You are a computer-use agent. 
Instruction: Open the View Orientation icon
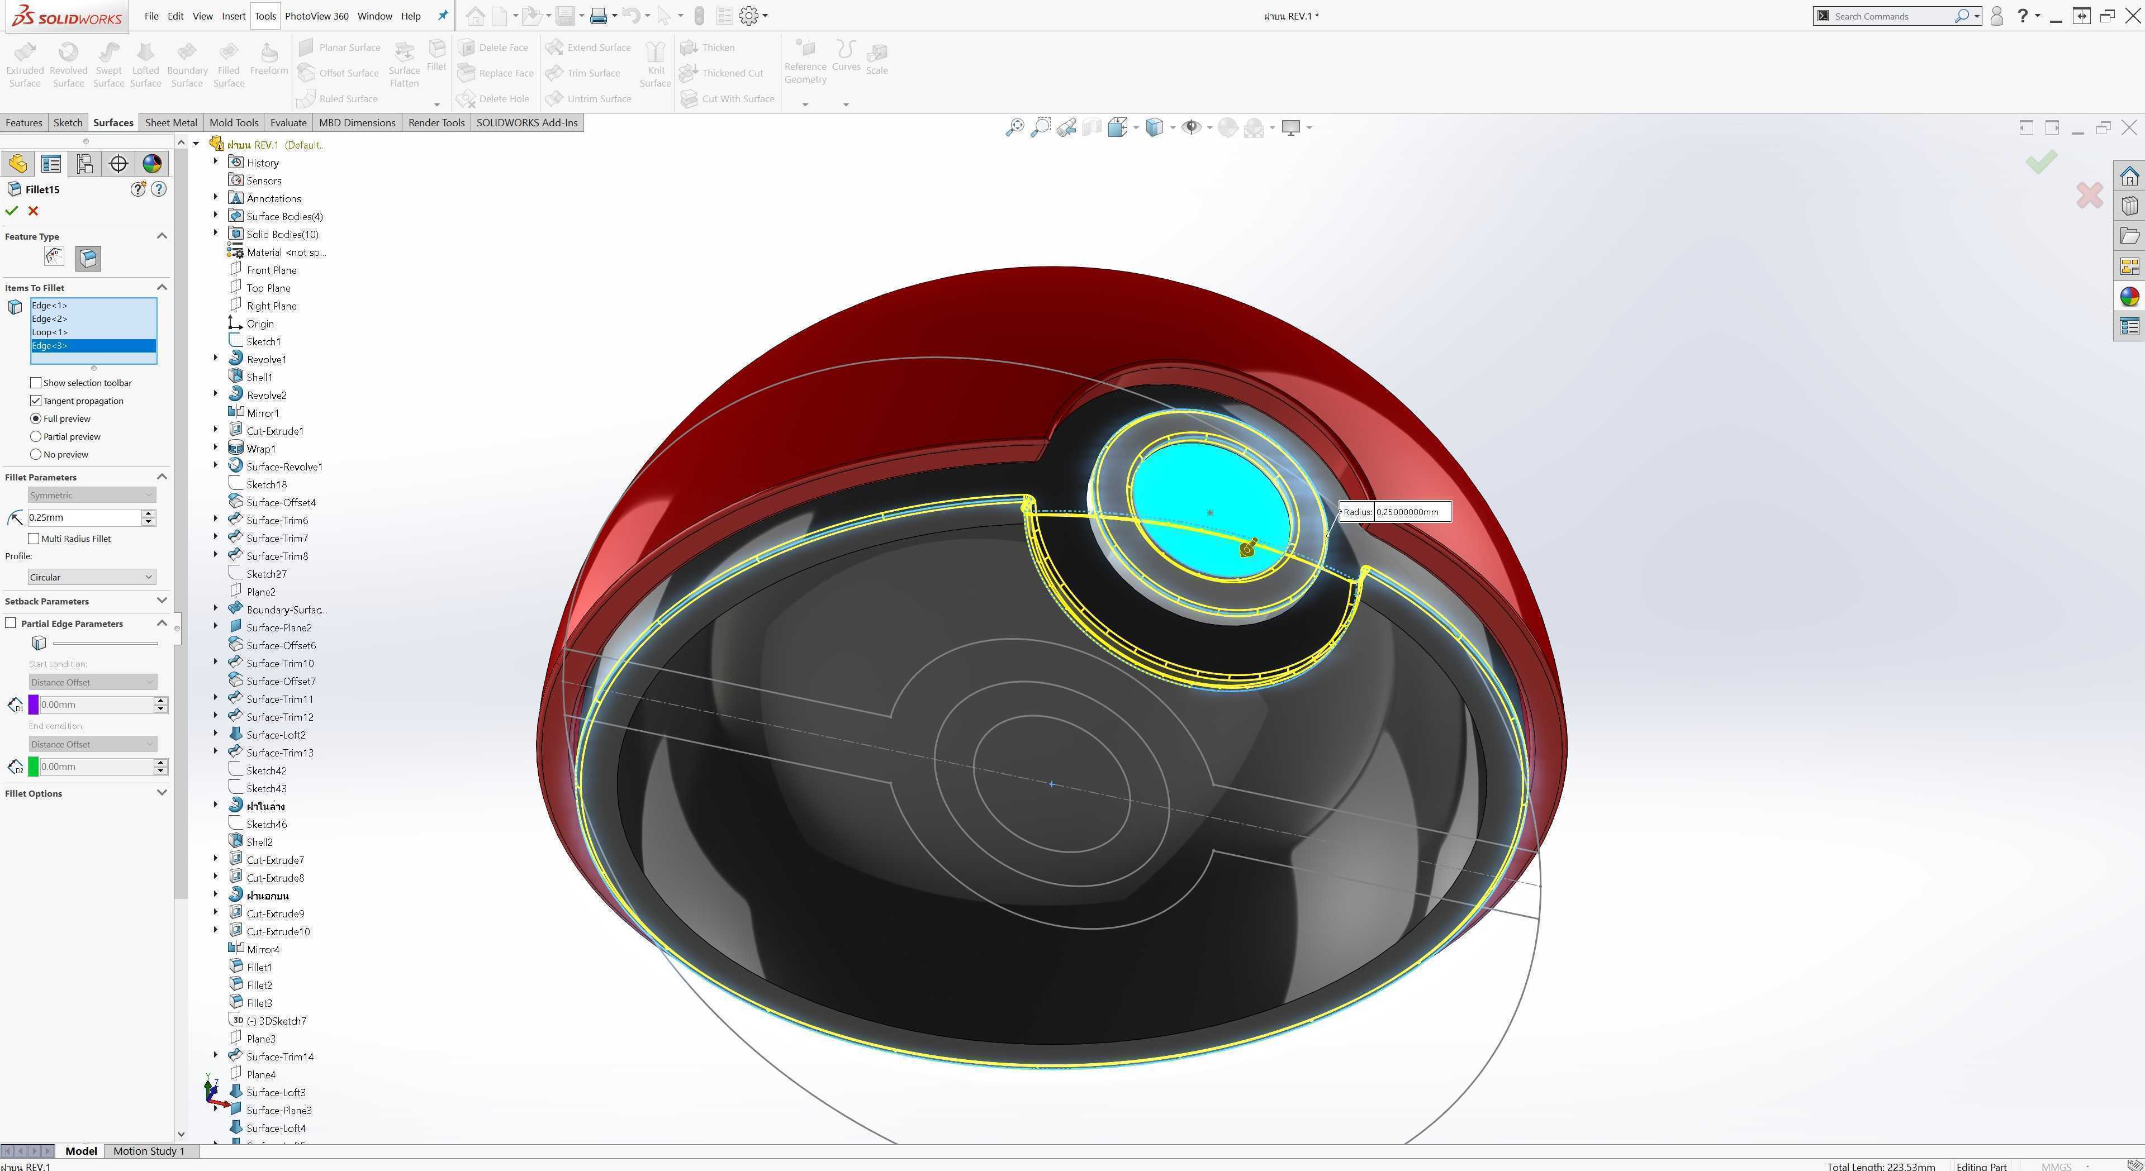1117,127
